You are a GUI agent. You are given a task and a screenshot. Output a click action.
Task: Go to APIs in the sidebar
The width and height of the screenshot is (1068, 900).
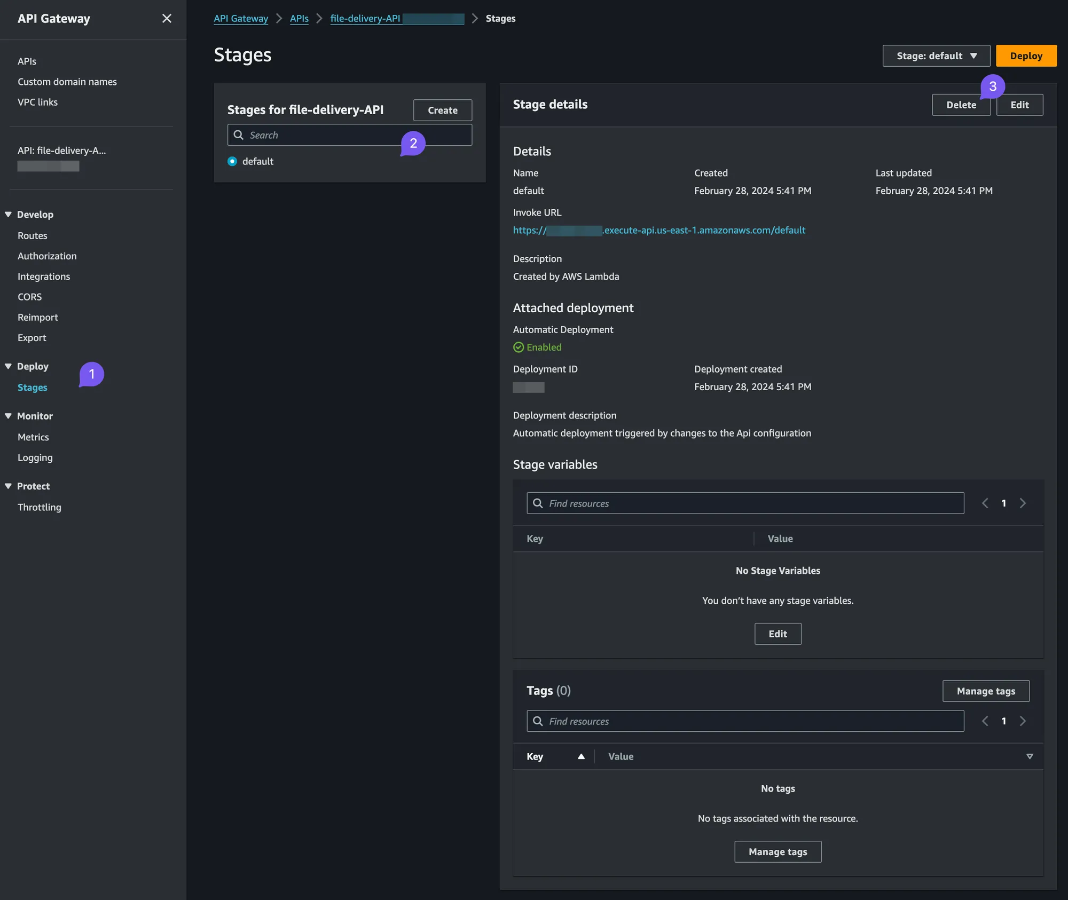point(27,61)
